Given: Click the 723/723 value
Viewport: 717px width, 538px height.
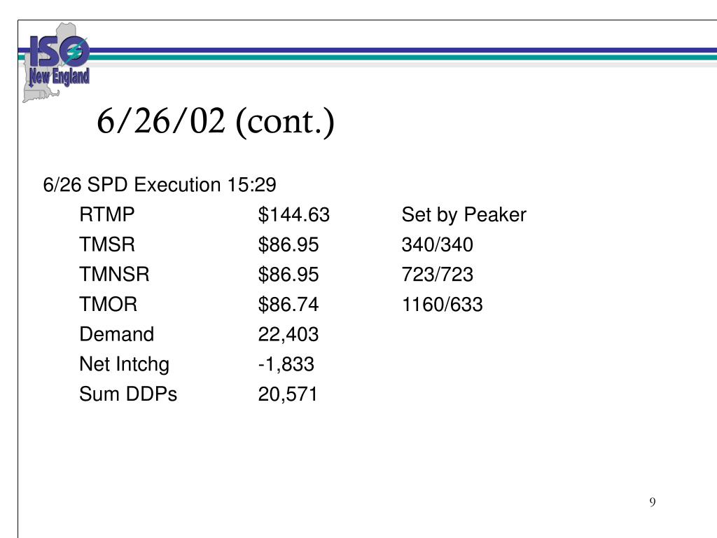Looking at the screenshot, I should tap(437, 275).
